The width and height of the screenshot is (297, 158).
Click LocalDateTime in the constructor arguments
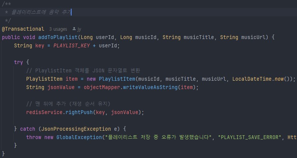252,79
